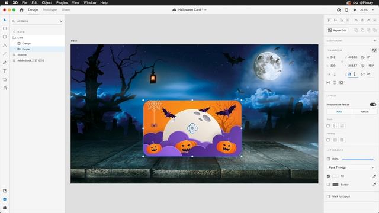Screen dimensions: 379x213
Task: Select the Select (arrow) tool
Action: click(5, 20)
